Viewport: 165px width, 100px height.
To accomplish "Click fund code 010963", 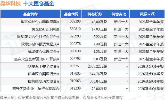I will [75, 81].
